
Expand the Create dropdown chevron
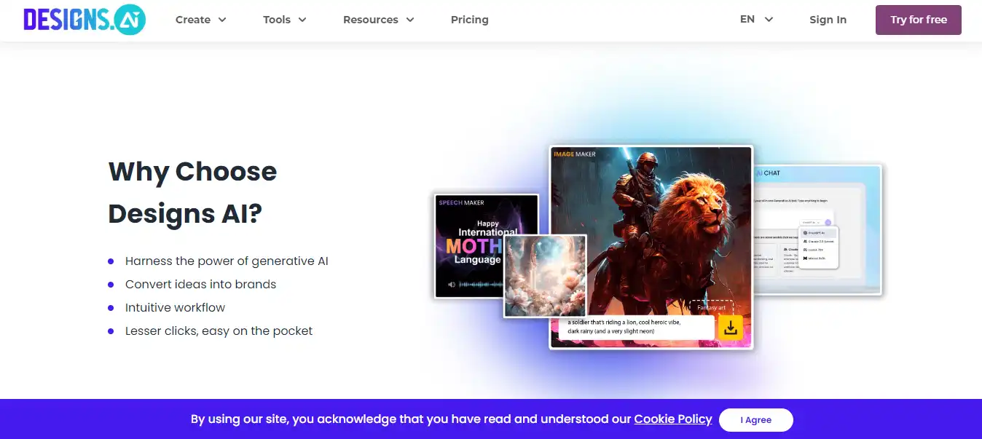(x=222, y=20)
